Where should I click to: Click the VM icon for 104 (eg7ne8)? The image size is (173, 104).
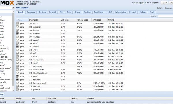pos(17,37)
